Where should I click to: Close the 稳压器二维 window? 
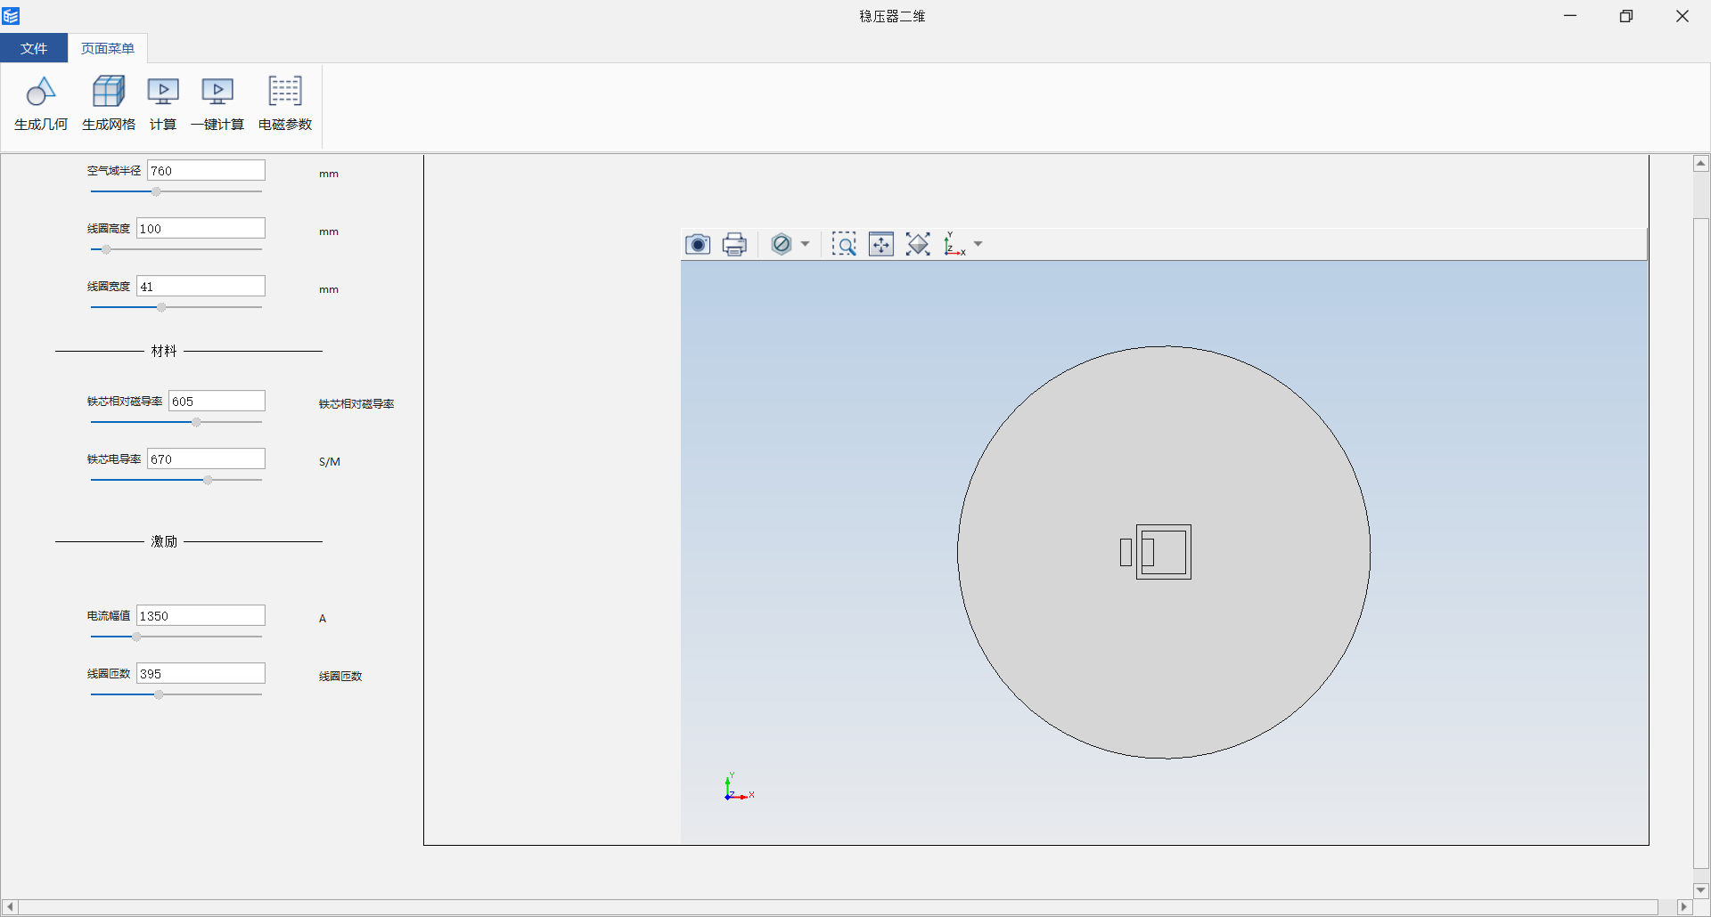coord(1682,16)
